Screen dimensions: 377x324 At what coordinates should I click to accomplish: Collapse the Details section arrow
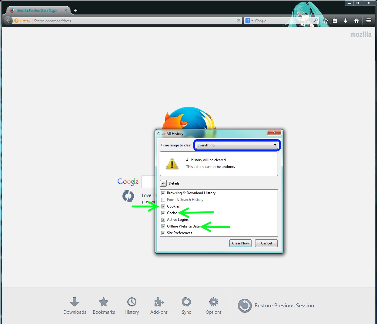coord(163,183)
